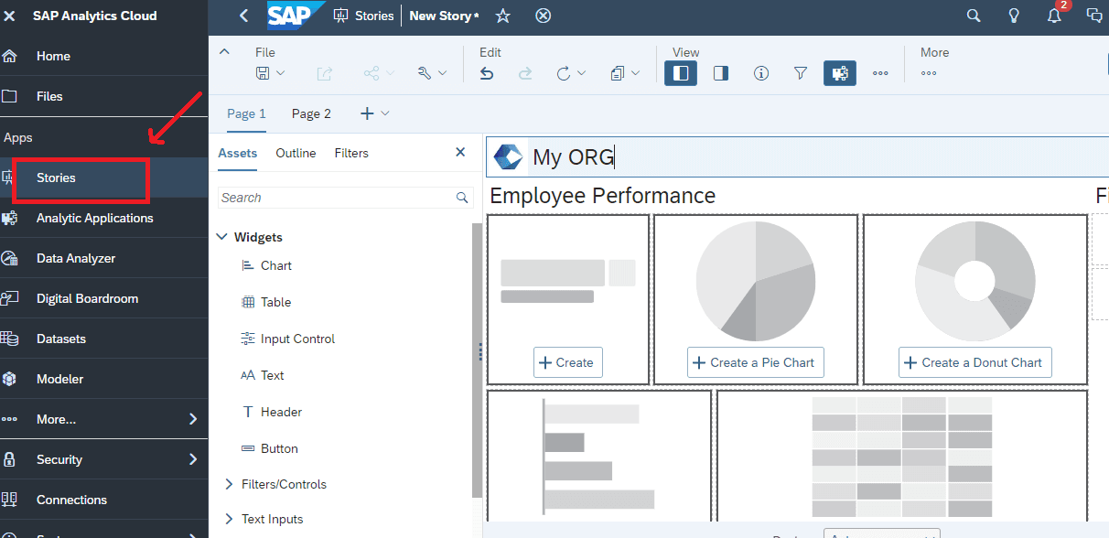
Task: Select Data Analyzer in navigation sidebar
Action: (x=76, y=258)
